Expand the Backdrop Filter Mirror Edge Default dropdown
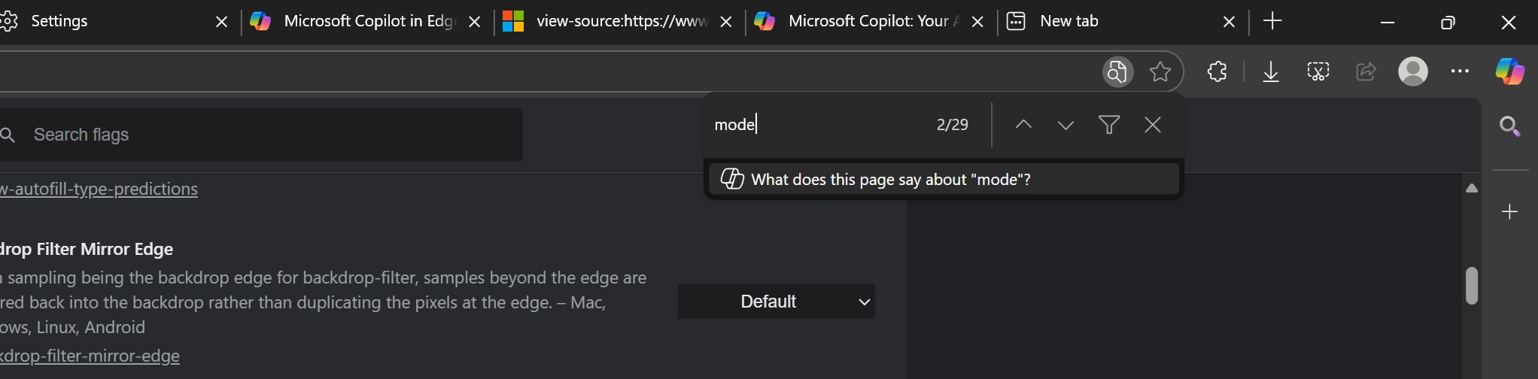 point(776,302)
